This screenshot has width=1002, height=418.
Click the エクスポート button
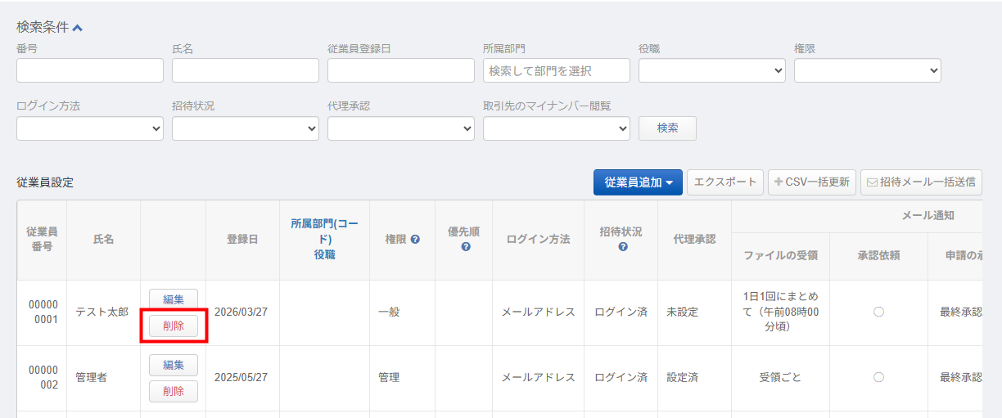pos(724,182)
